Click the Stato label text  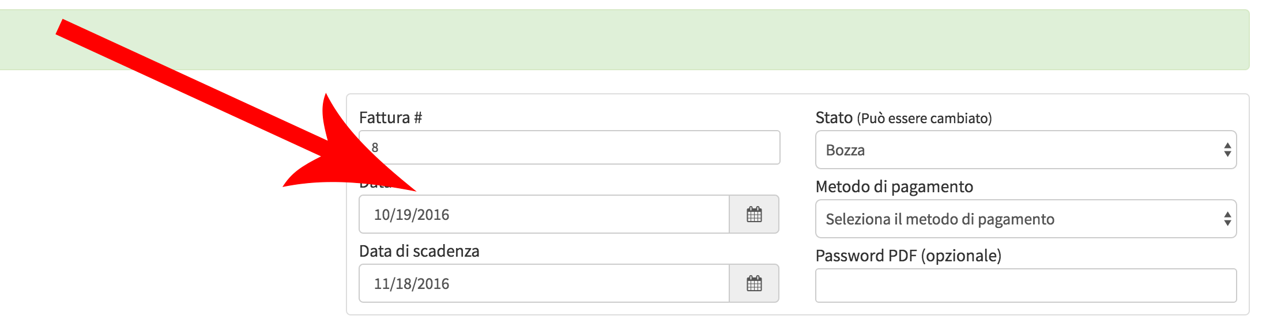834,117
